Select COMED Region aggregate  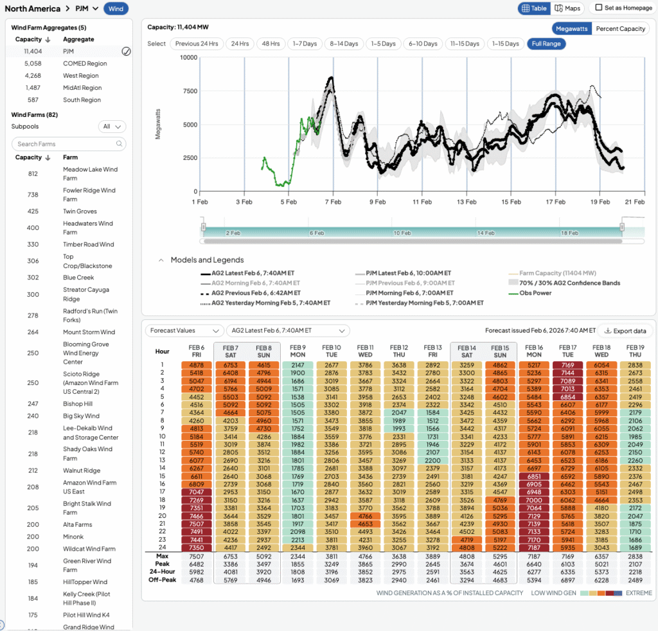(x=84, y=64)
